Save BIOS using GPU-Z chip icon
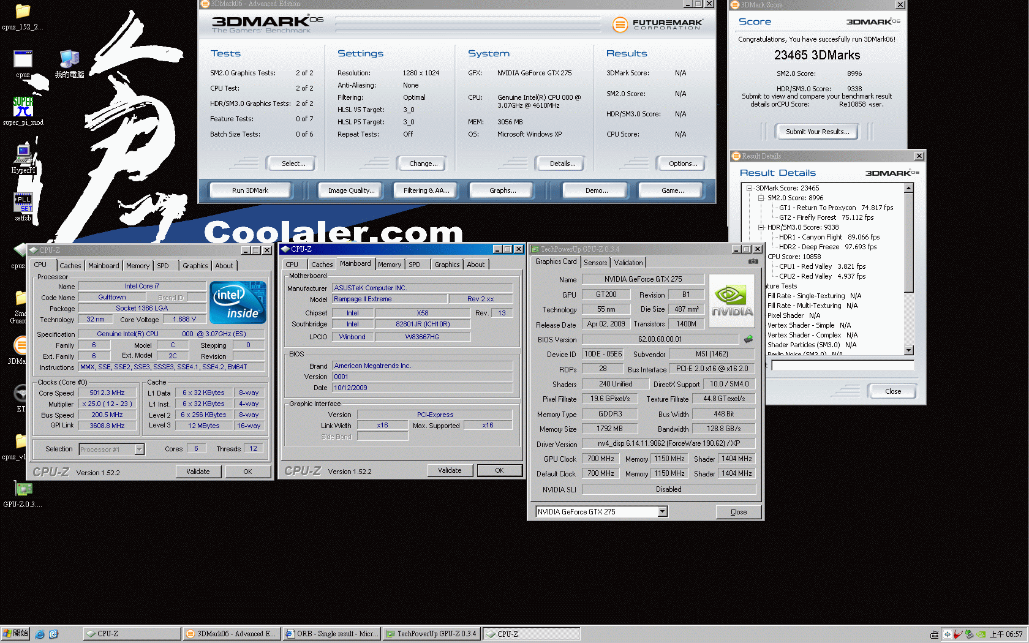The height and width of the screenshot is (643, 1029). pos(748,339)
